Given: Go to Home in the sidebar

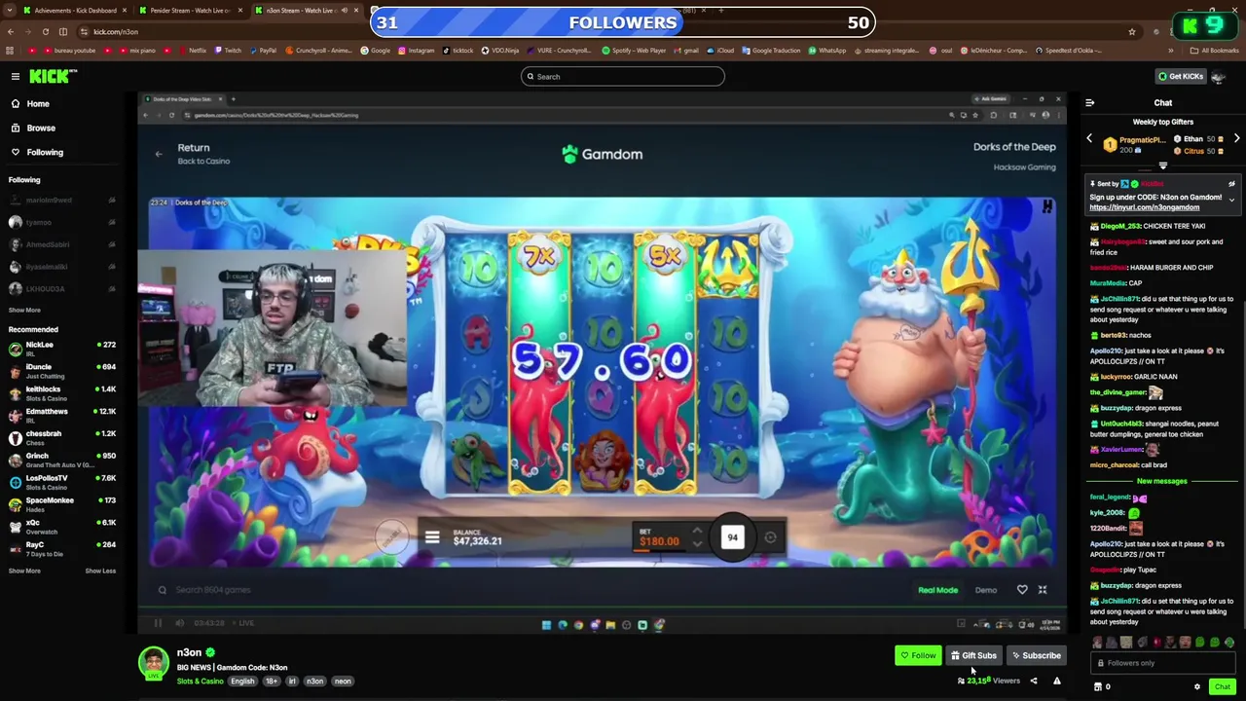Looking at the screenshot, I should click(38, 103).
